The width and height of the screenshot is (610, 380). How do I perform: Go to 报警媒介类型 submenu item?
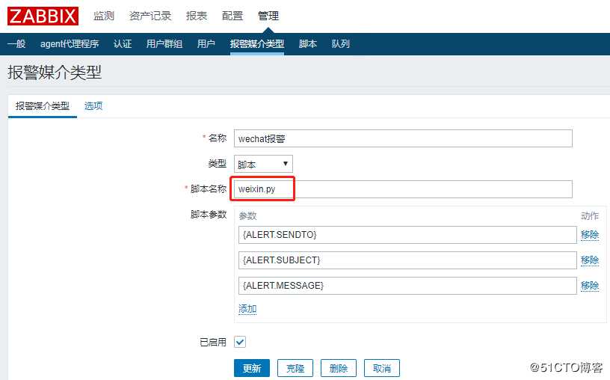(256, 43)
